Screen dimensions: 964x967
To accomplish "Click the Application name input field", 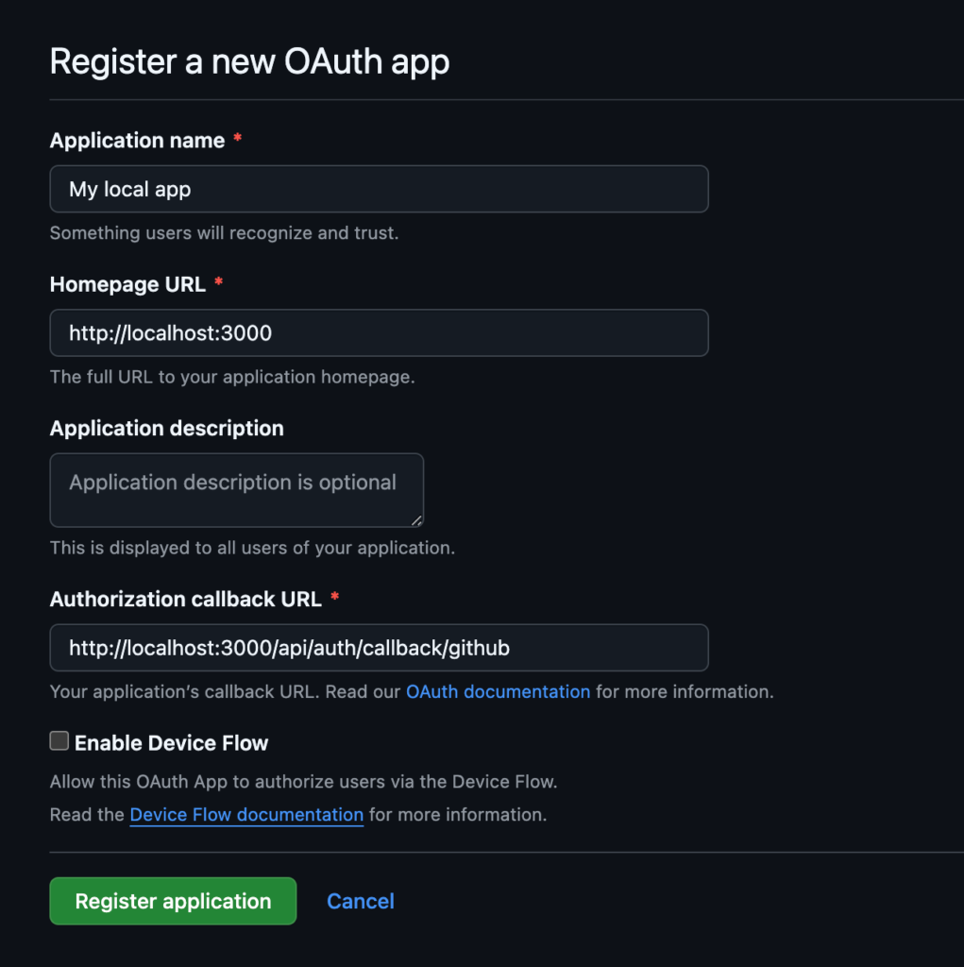I will click(x=378, y=189).
